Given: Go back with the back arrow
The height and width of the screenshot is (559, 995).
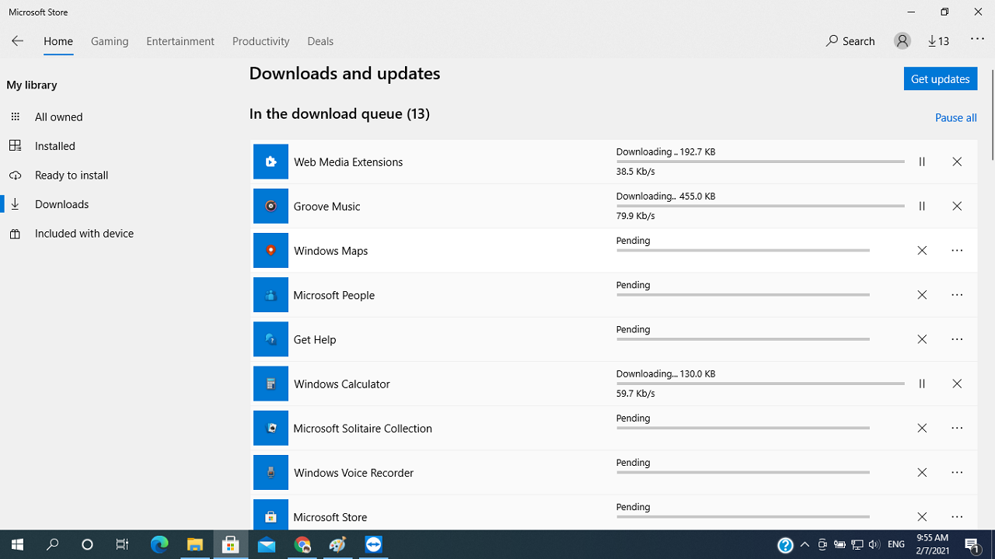Looking at the screenshot, I should click(x=17, y=41).
